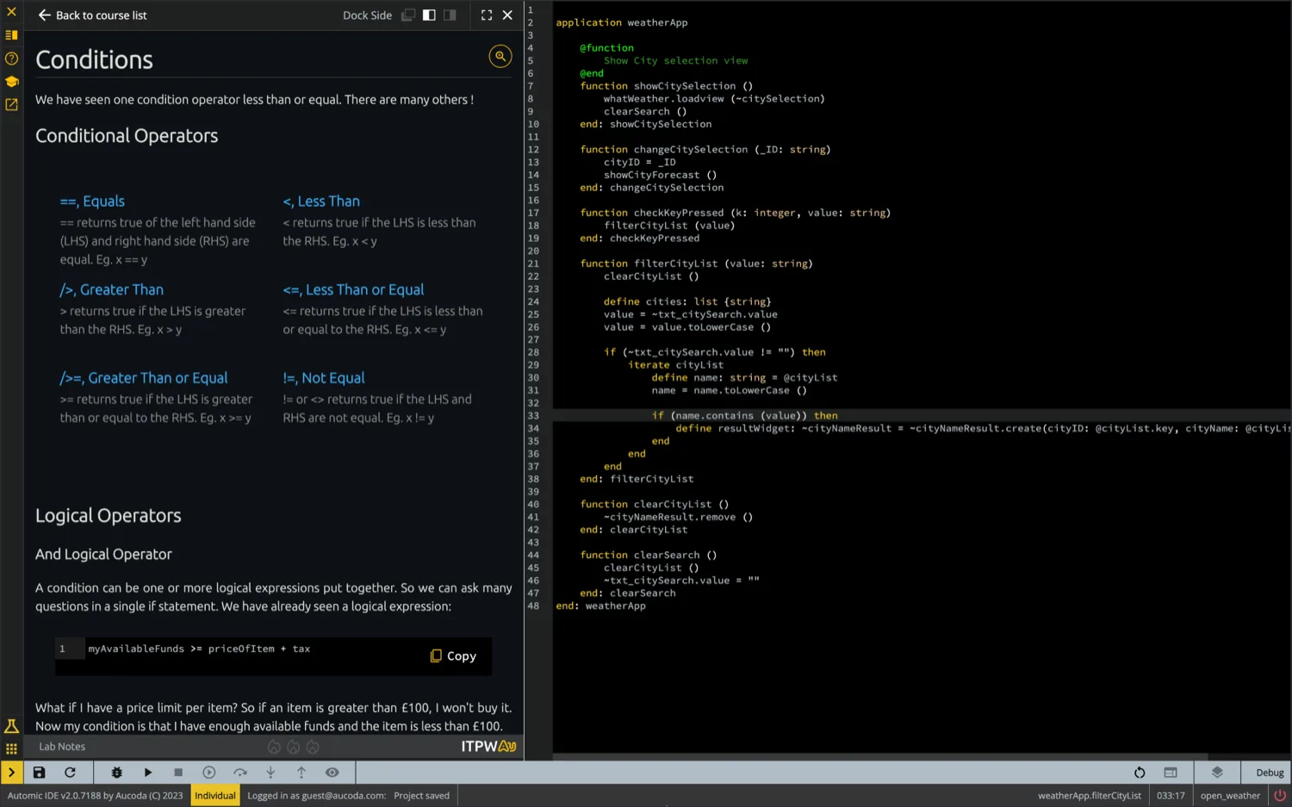This screenshot has height=807, width=1292.
Task: Open the courses graduation cap icon
Action: tap(11, 82)
